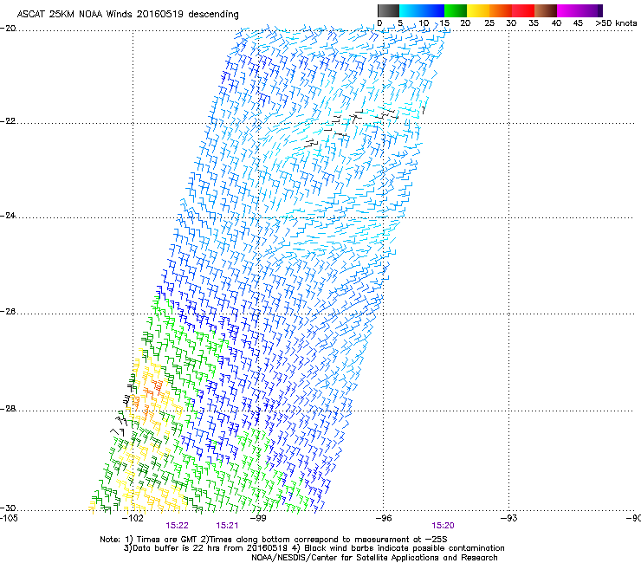The width and height of the screenshot is (641, 563).
Task: Click the cyan 5-10 knots legend segment
Action: coord(411,10)
